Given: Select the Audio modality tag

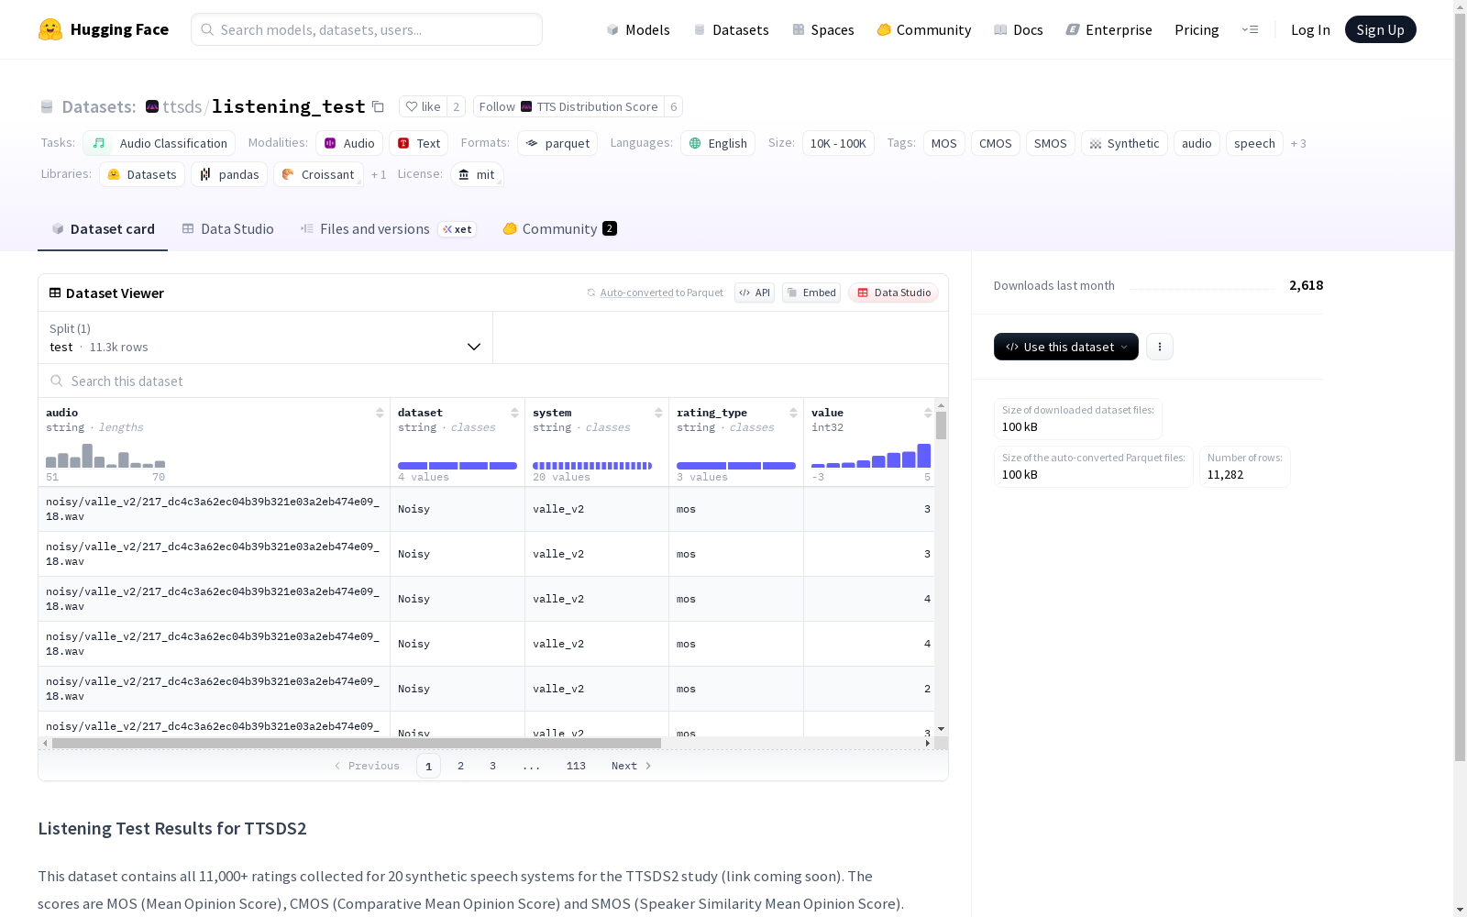Looking at the screenshot, I should pyautogui.click(x=349, y=143).
